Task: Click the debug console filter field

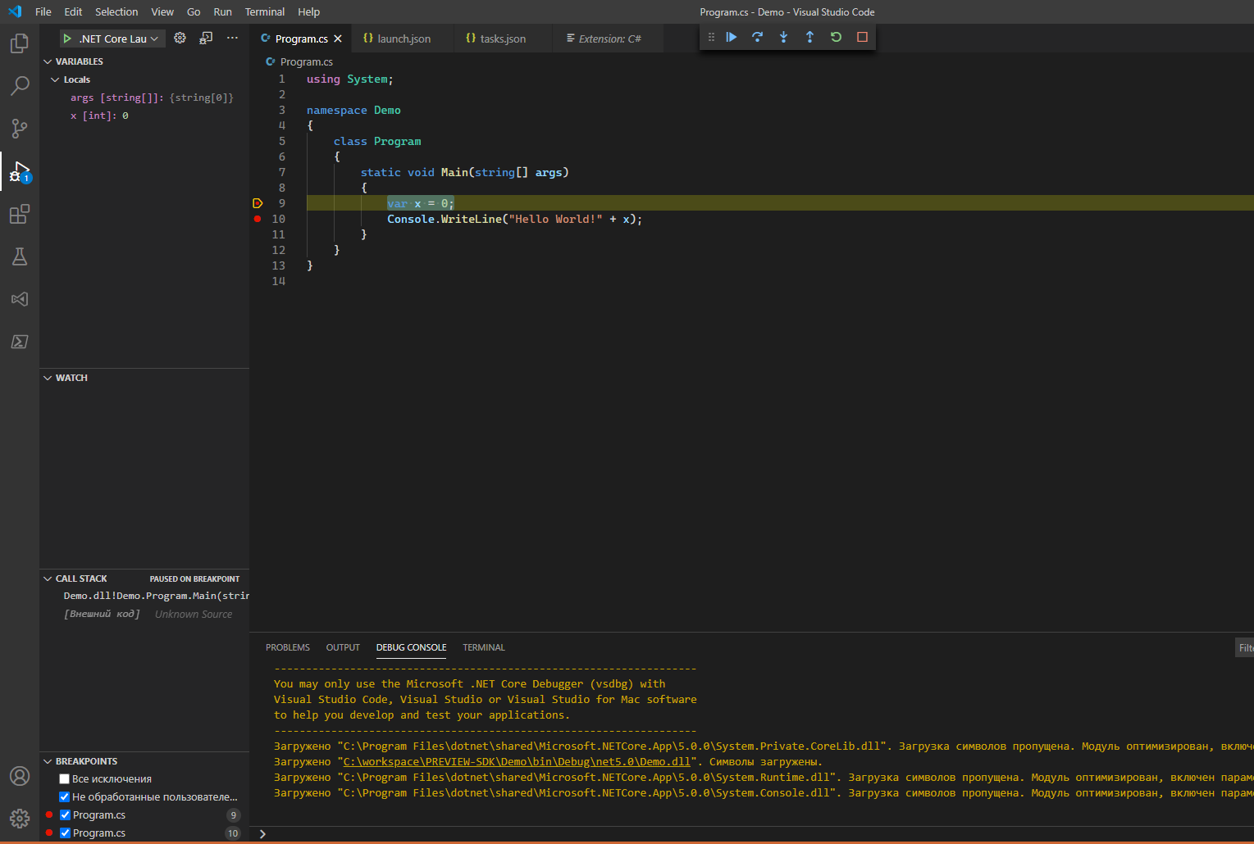Action: click(1245, 647)
